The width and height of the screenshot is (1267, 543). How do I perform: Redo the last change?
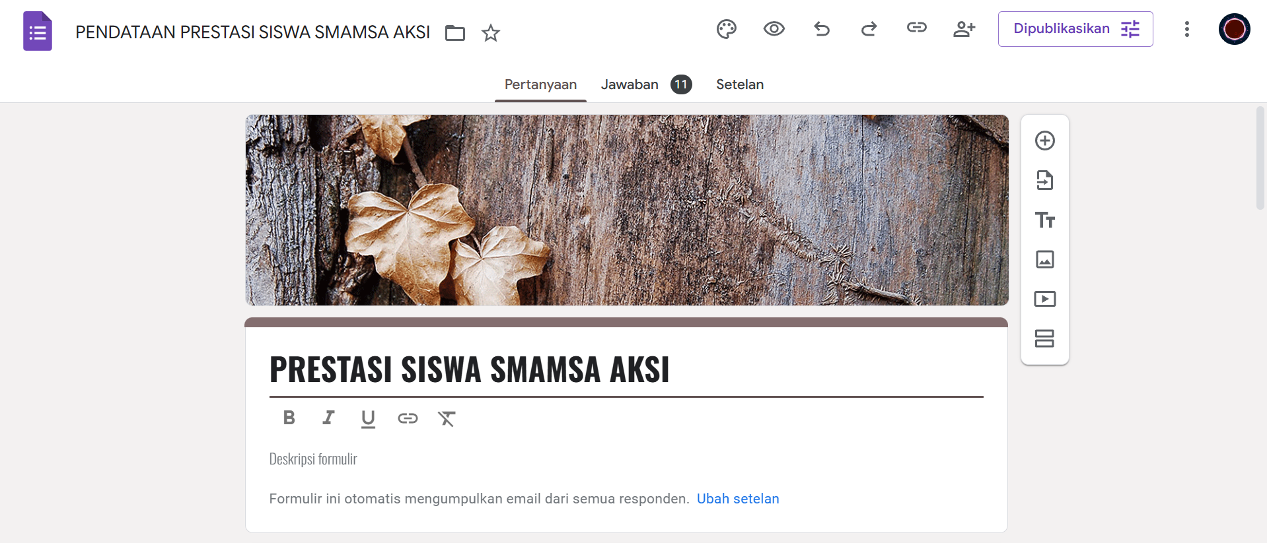click(869, 29)
